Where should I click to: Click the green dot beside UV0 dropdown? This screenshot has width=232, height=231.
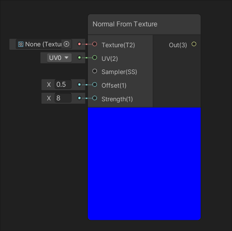[79, 57]
